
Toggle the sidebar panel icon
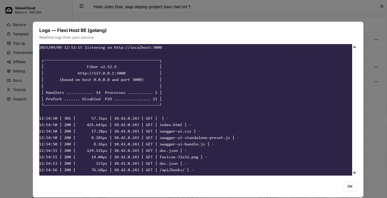tap(82, 6)
